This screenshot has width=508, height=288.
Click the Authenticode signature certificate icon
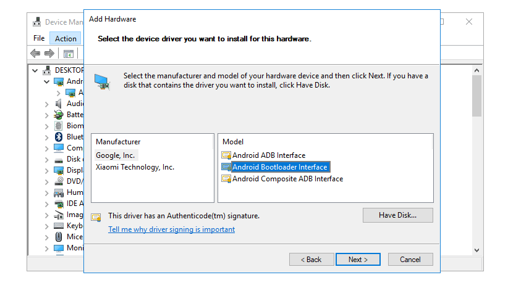pos(96,217)
